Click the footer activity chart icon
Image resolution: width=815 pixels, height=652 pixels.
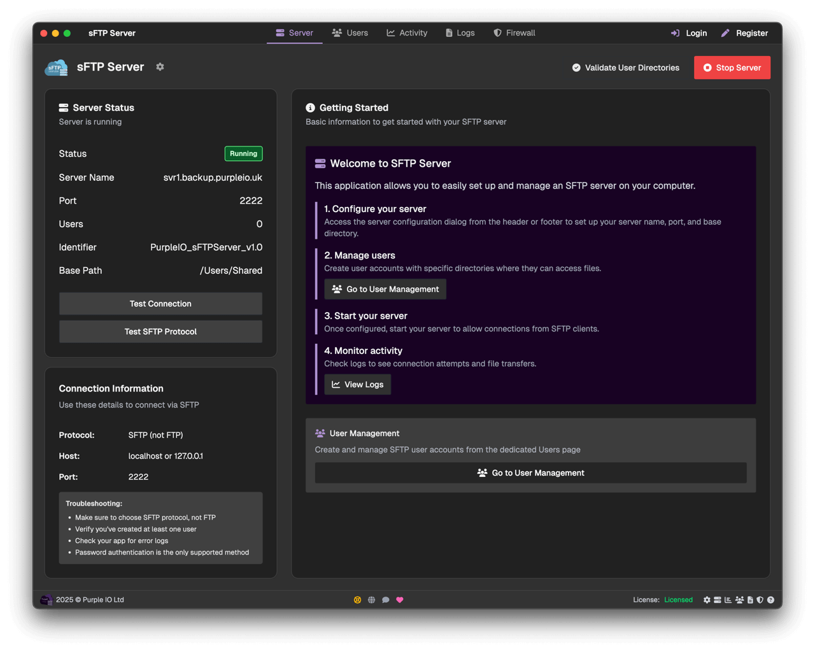(728, 600)
